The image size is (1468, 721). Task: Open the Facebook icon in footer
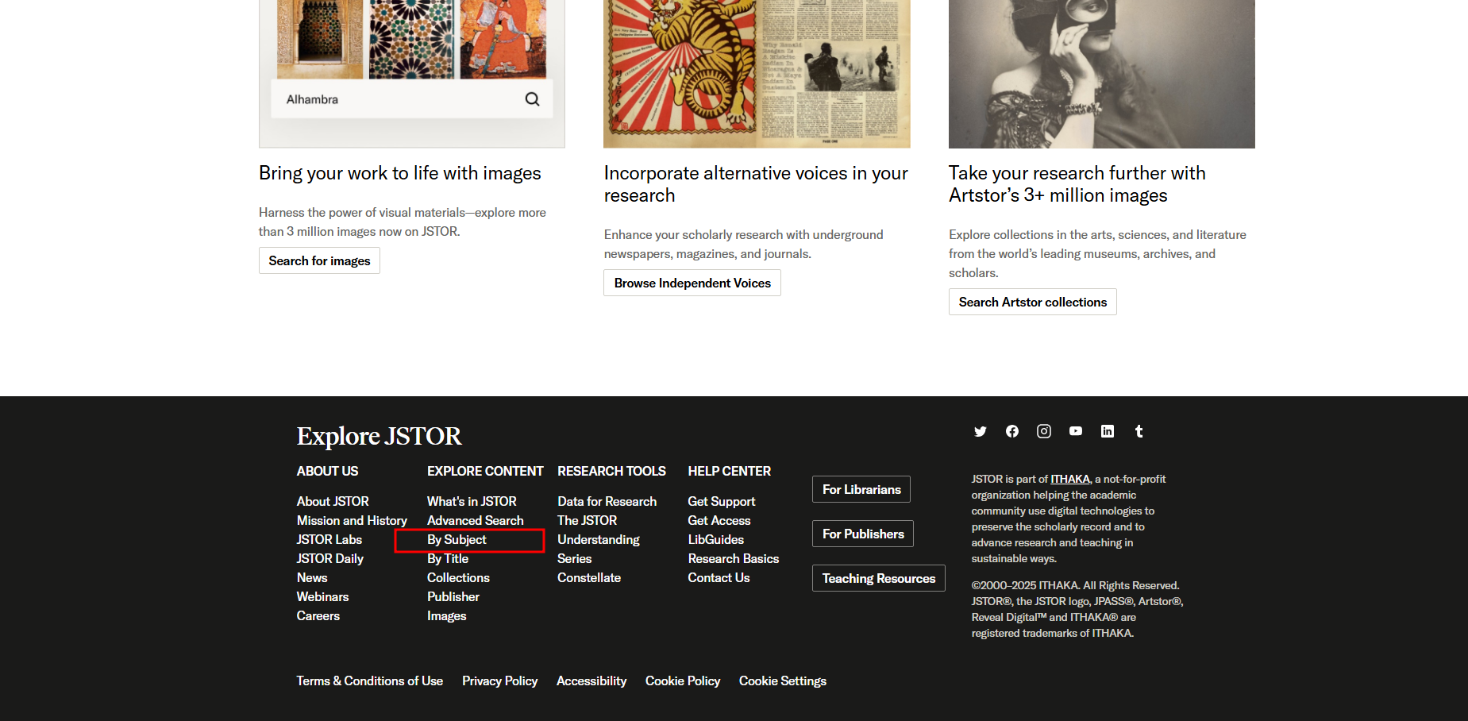point(1012,431)
